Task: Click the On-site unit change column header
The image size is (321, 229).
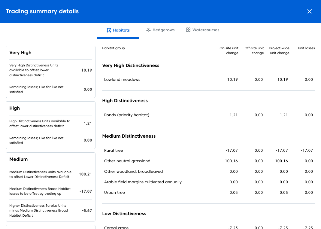Action: 229,50
